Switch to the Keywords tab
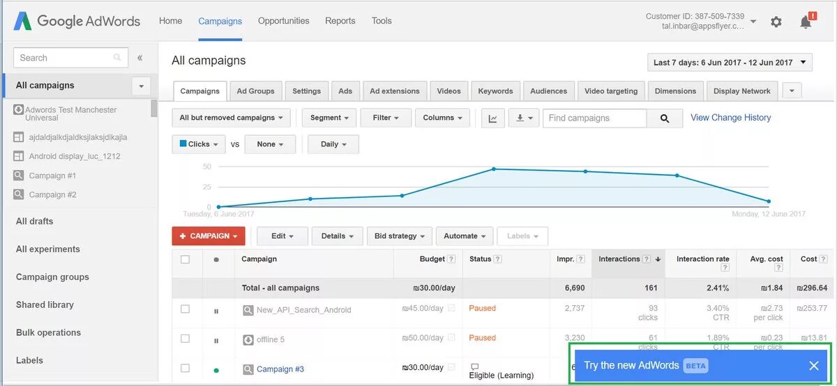This screenshot has width=837, height=386. 496,91
